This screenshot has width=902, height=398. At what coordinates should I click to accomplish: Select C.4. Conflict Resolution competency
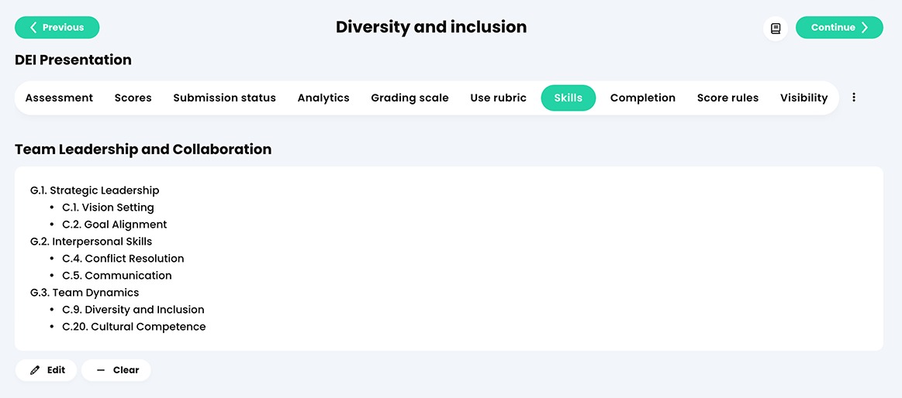[x=123, y=259]
